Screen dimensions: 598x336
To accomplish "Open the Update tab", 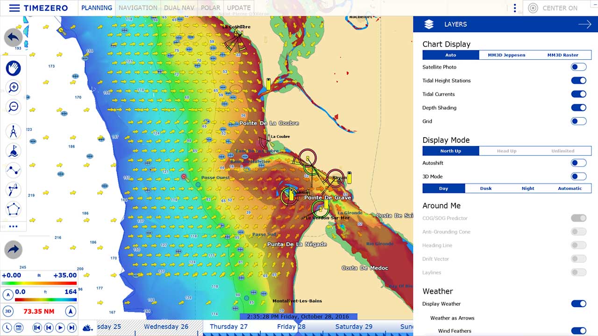I will [x=239, y=8].
